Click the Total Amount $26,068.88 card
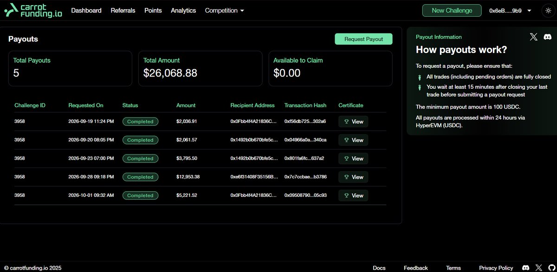Viewport: 557px width, 272px height. click(x=201, y=68)
